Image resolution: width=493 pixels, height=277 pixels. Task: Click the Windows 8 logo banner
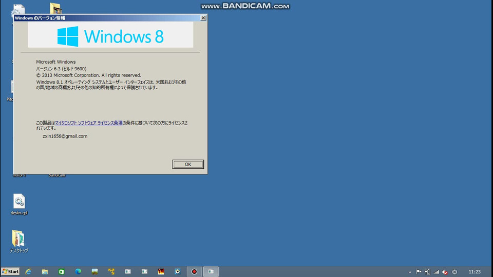coord(110,35)
